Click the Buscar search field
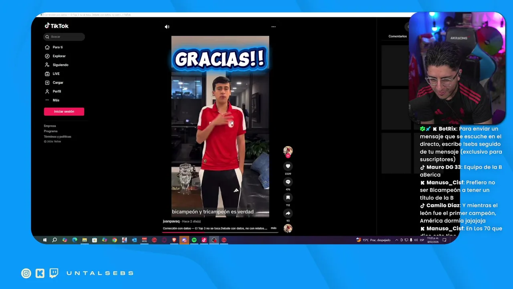Image resolution: width=513 pixels, height=289 pixels. 64,37
